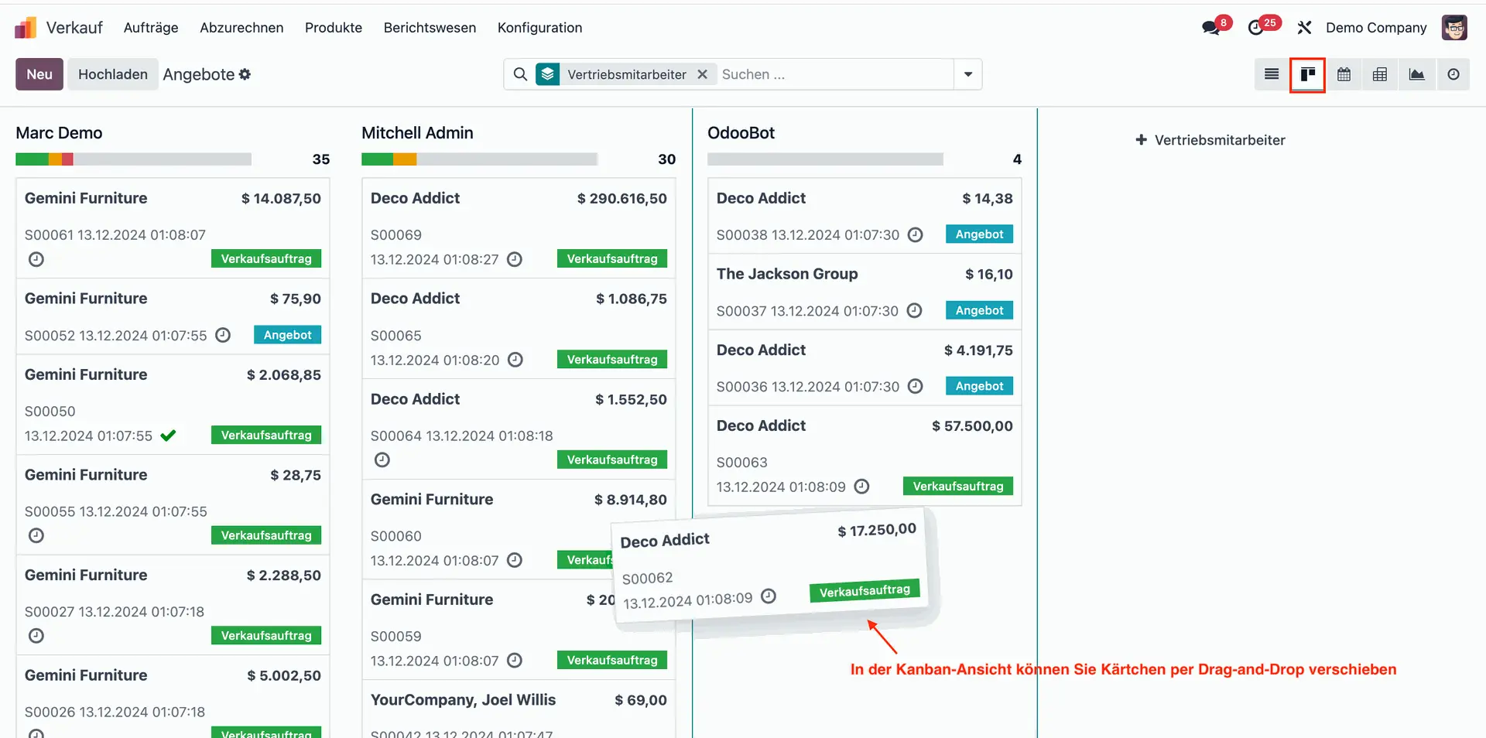Open the Aufträge menu
The image size is (1486, 738).
pyautogui.click(x=151, y=28)
